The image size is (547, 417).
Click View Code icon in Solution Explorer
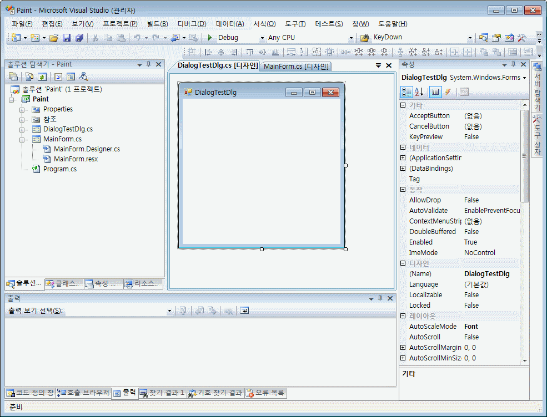58,77
